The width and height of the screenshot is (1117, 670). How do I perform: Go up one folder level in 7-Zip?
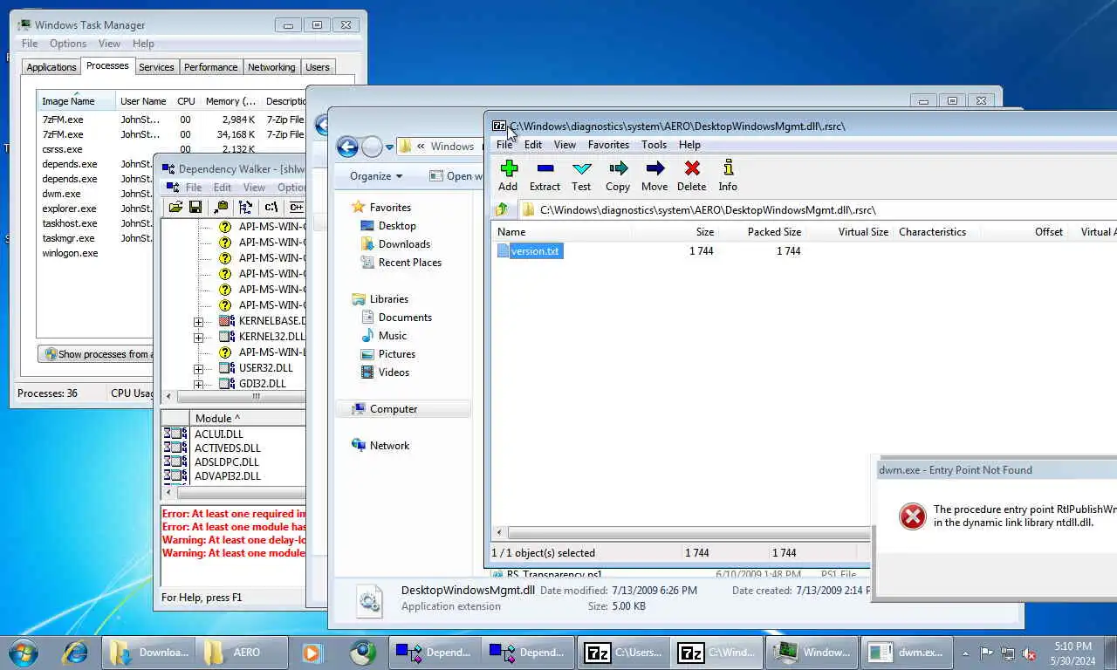pyautogui.click(x=501, y=209)
